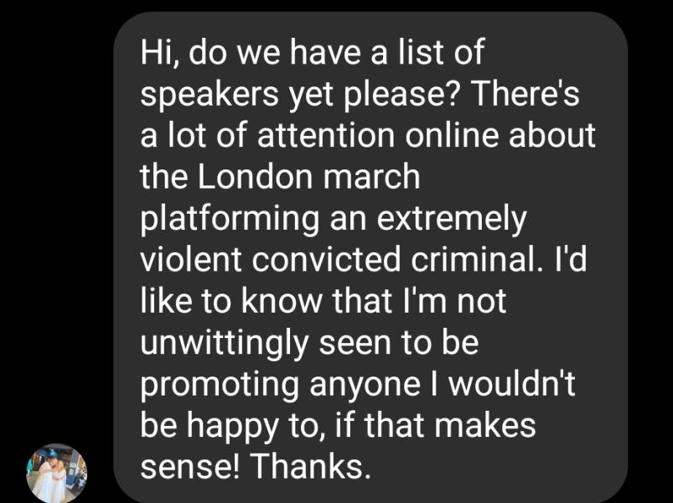
Task: Click the word 'promoting' in the text
Action: click(220, 384)
